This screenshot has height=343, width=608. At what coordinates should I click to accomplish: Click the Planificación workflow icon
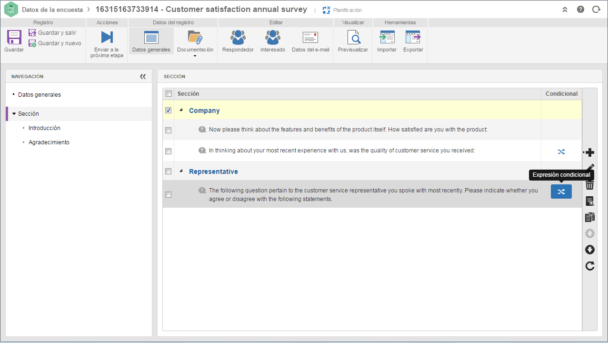326,10
